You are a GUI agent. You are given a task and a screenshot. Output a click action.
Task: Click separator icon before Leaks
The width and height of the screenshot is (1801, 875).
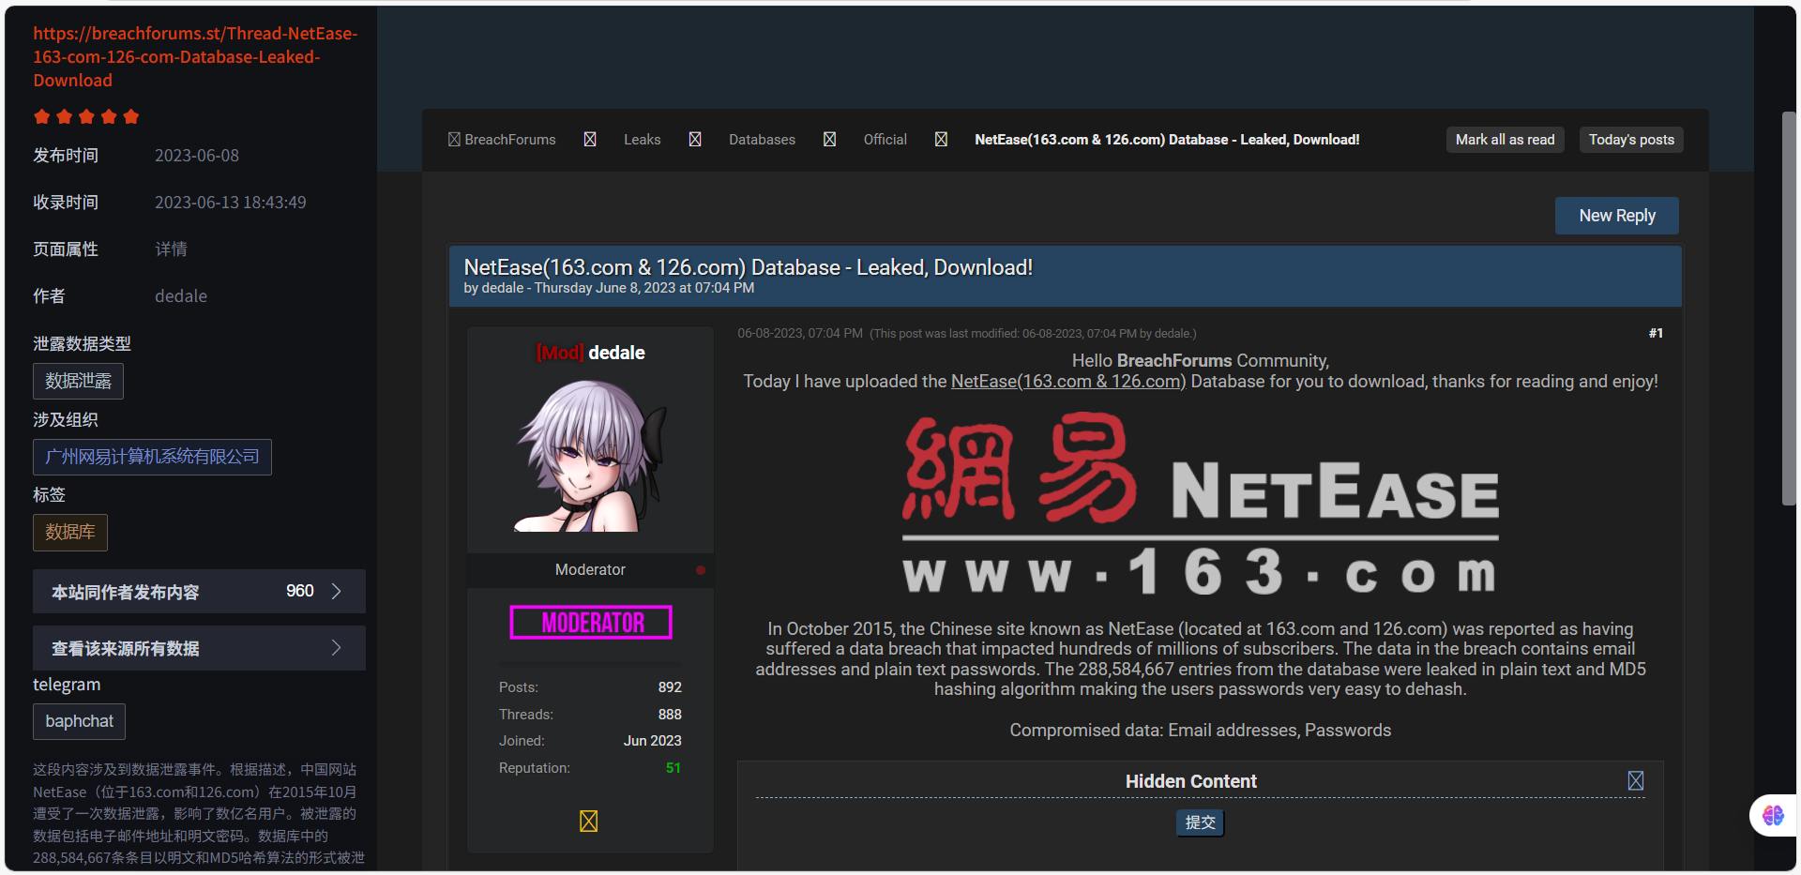[590, 140]
